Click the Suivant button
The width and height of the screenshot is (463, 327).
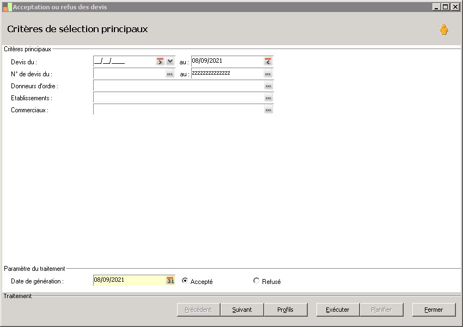(242, 310)
